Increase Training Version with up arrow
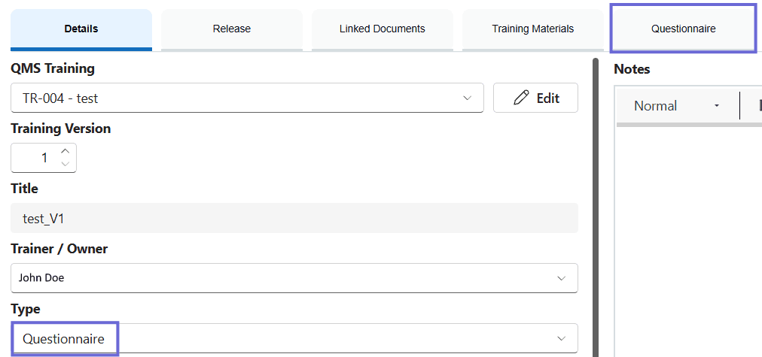Image resolution: width=762 pixels, height=357 pixels. 65,151
